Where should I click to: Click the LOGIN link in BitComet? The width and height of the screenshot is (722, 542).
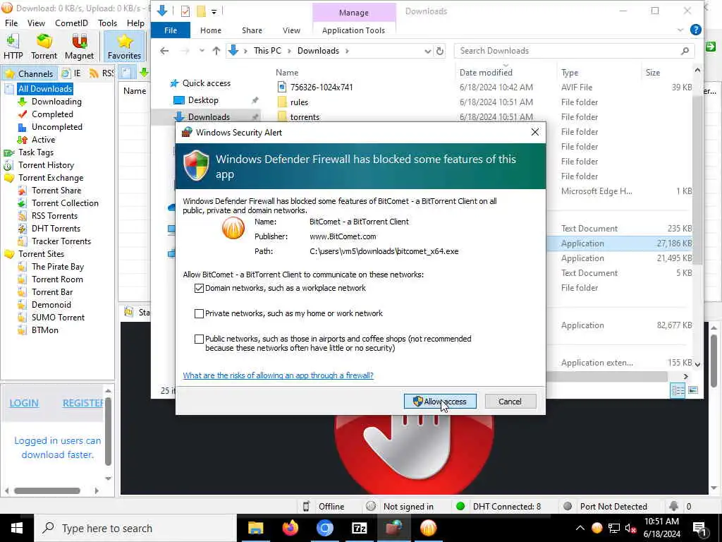(24, 403)
